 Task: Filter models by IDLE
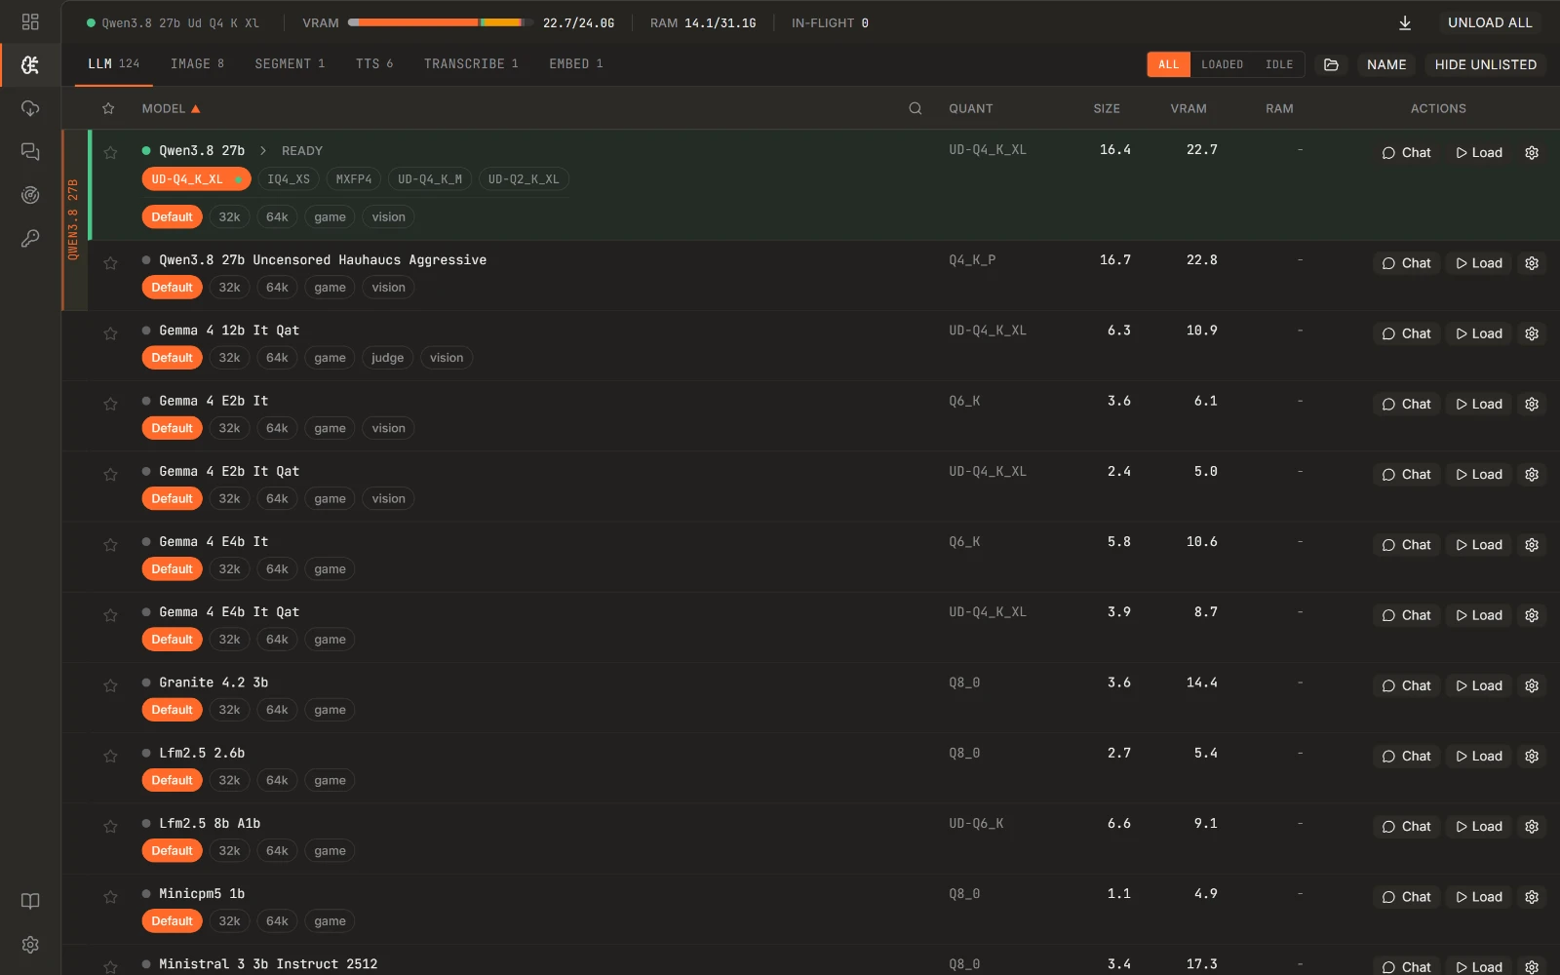tap(1279, 64)
